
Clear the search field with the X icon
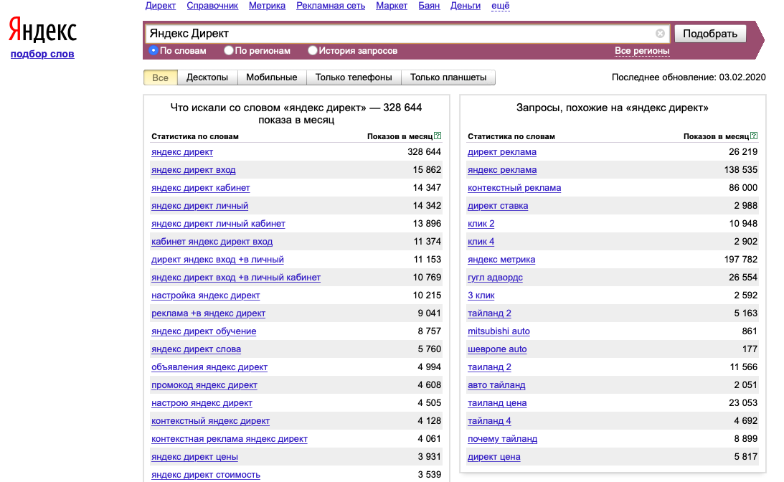click(x=660, y=34)
